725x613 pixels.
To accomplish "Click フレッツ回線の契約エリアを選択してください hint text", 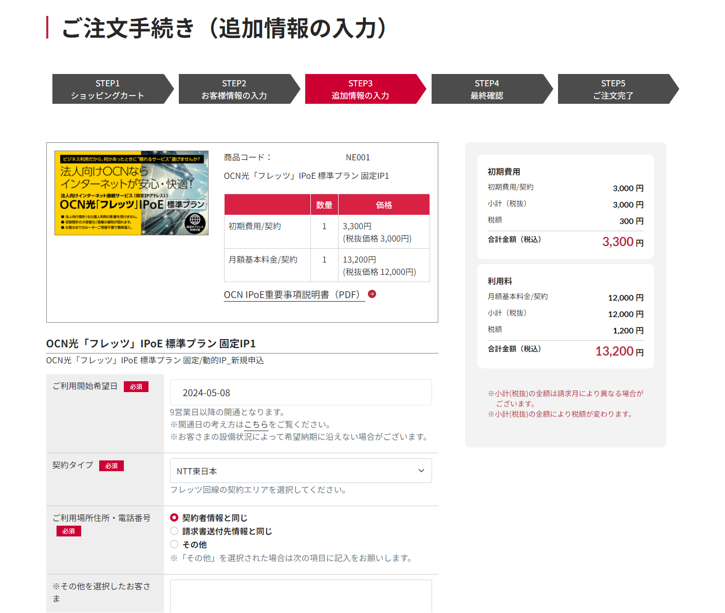I will [x=258, y=490].
